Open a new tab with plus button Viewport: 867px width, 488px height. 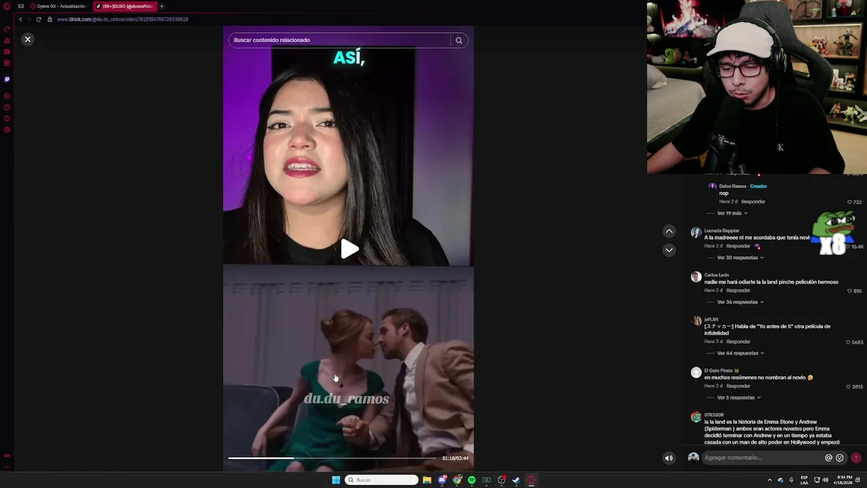(x=161, y=6)
